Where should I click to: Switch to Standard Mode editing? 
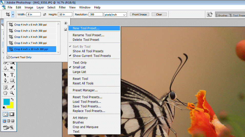point(5,114)
